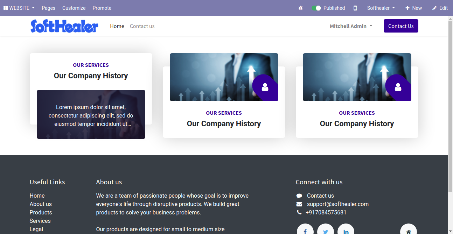Open the Promote menu
The height and width of the screenshot is (234, 453).
click(x=102, y=8)
